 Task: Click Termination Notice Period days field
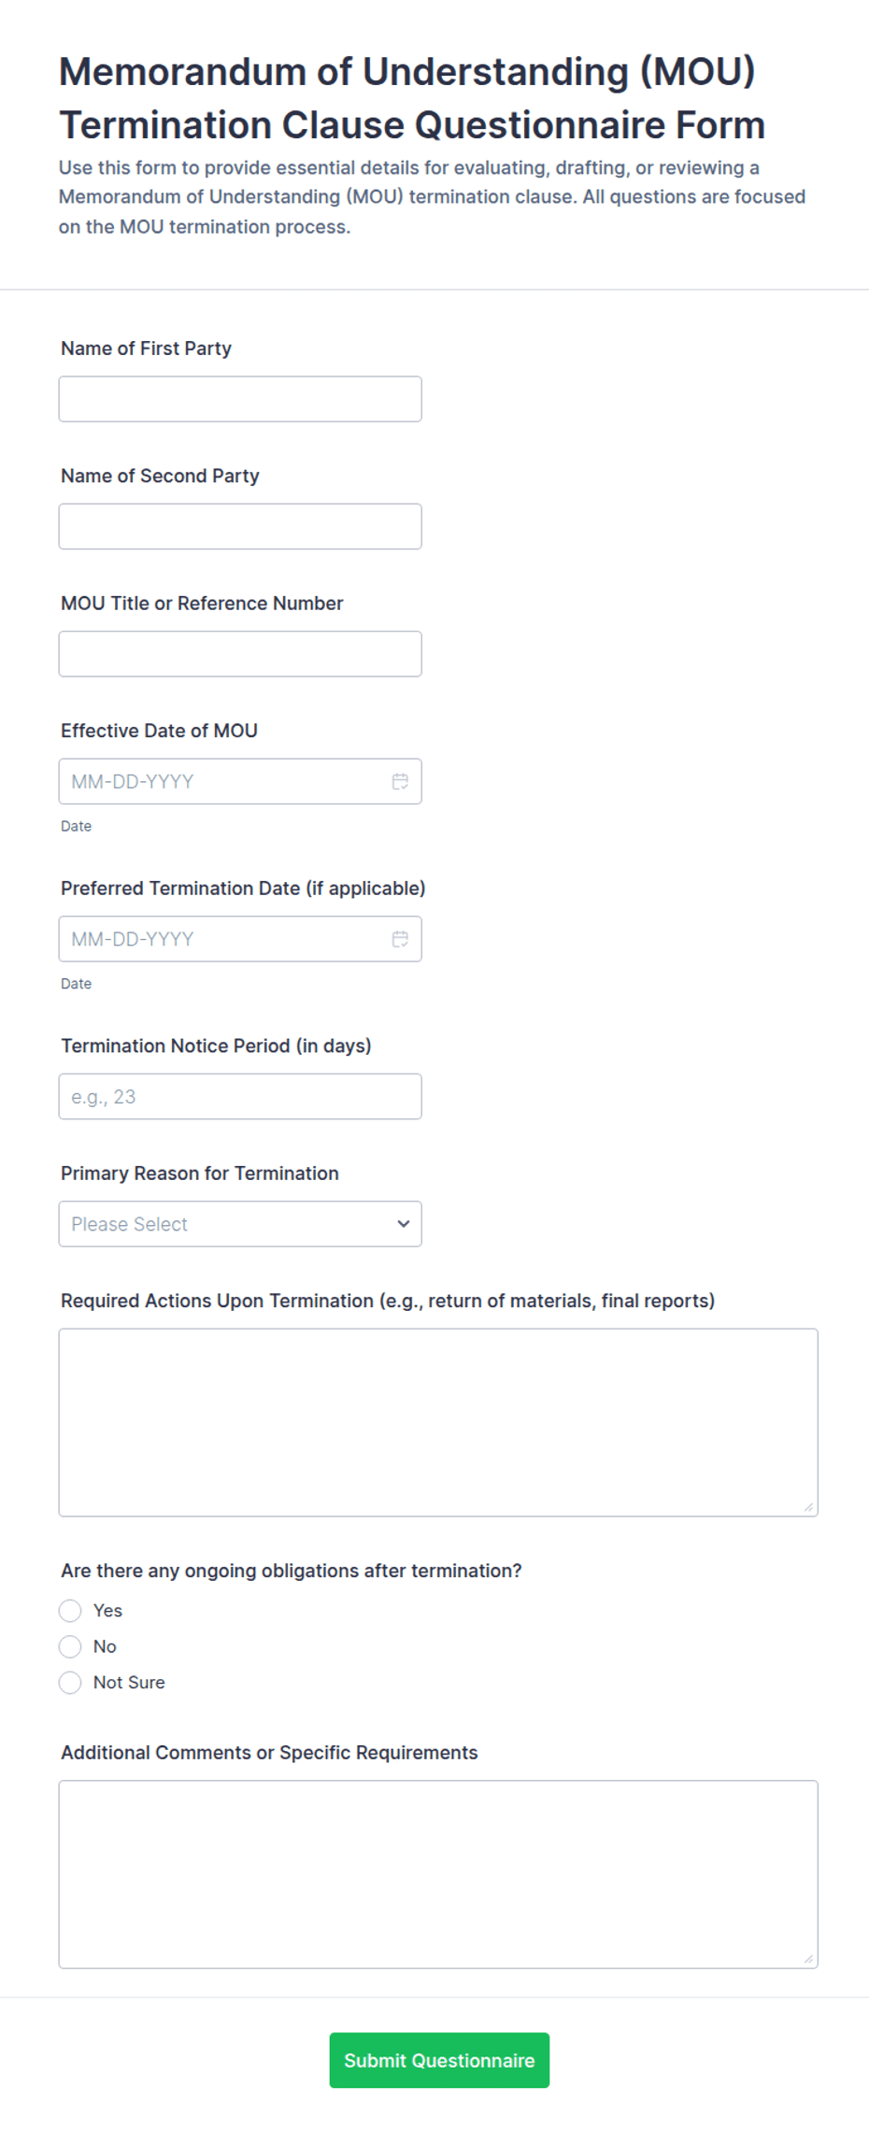click(x=240, y=1097)
